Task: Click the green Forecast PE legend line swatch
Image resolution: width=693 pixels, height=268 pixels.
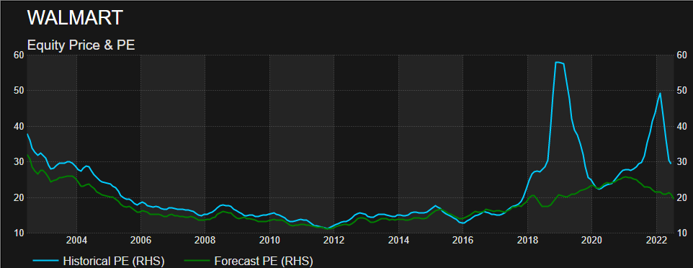Action: click(197, 262)
